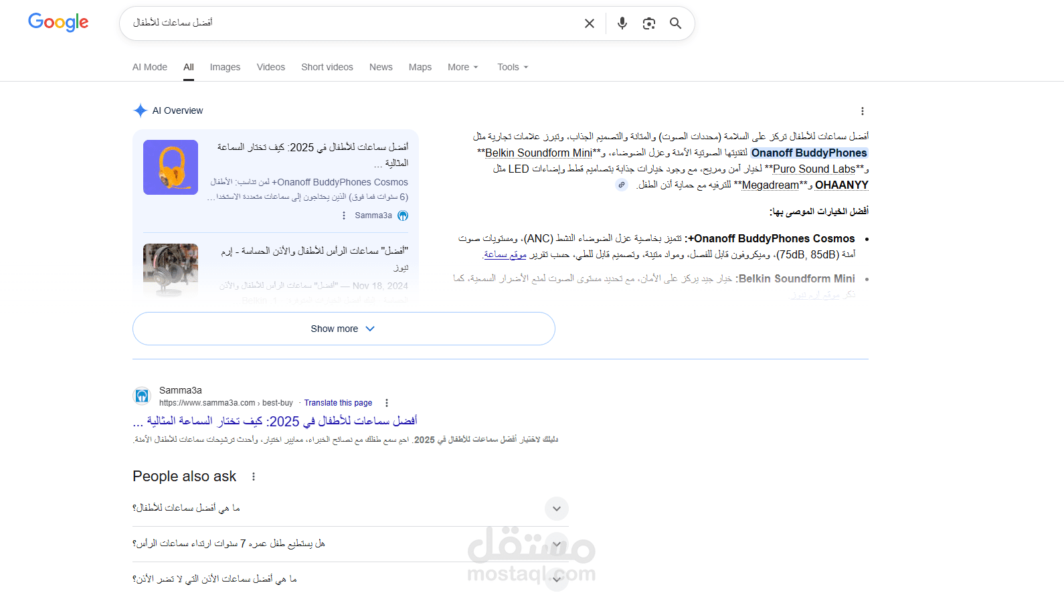Click Onanoff BuddyPhones Cosmos+ bullet heading
1064x597 pixels.
point(771,238)
